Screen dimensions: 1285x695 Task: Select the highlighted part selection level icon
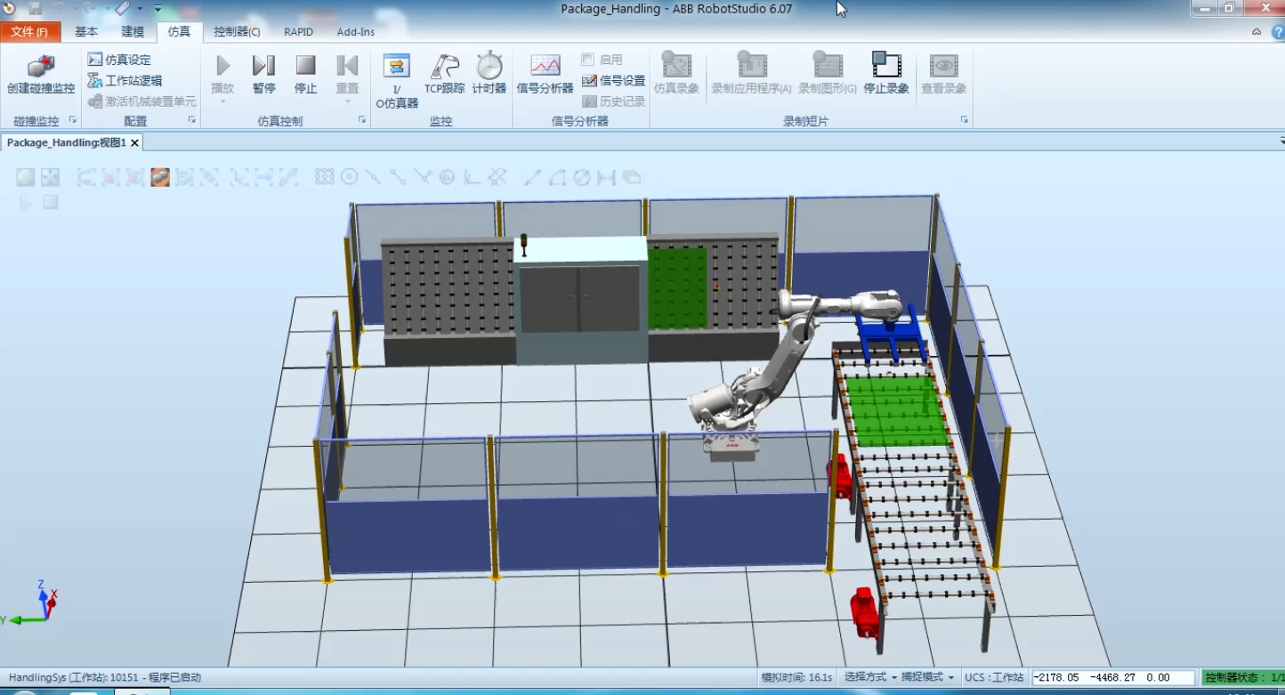(160, 177)
